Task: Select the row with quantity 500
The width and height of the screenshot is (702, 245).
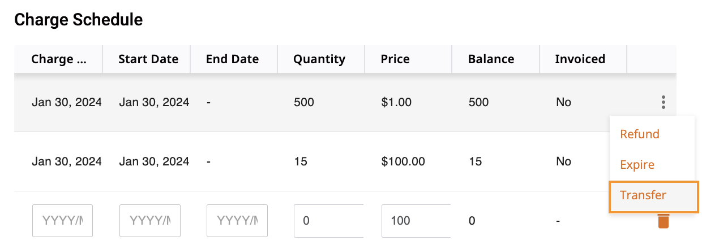Action: (345, 102)
